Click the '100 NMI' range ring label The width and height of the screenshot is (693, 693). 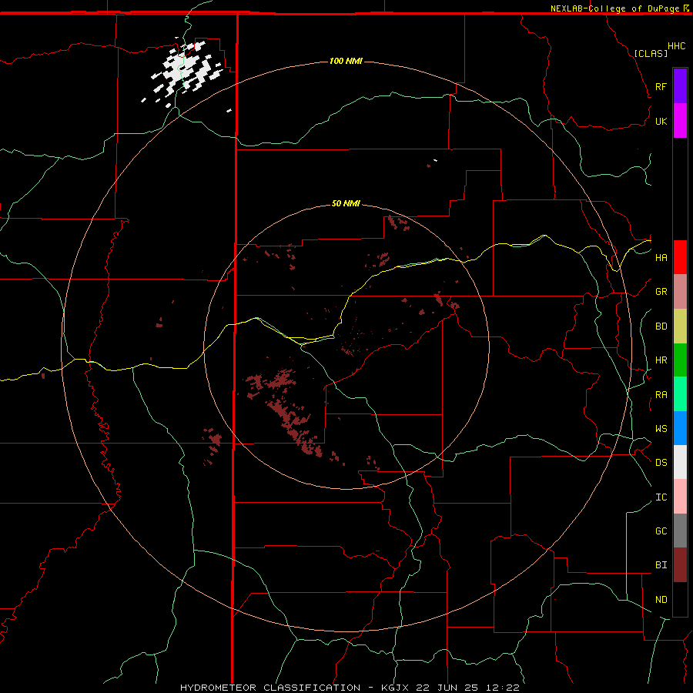(x=346, y=61)
